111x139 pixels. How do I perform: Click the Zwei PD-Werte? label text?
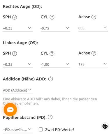tap(60, 130)
